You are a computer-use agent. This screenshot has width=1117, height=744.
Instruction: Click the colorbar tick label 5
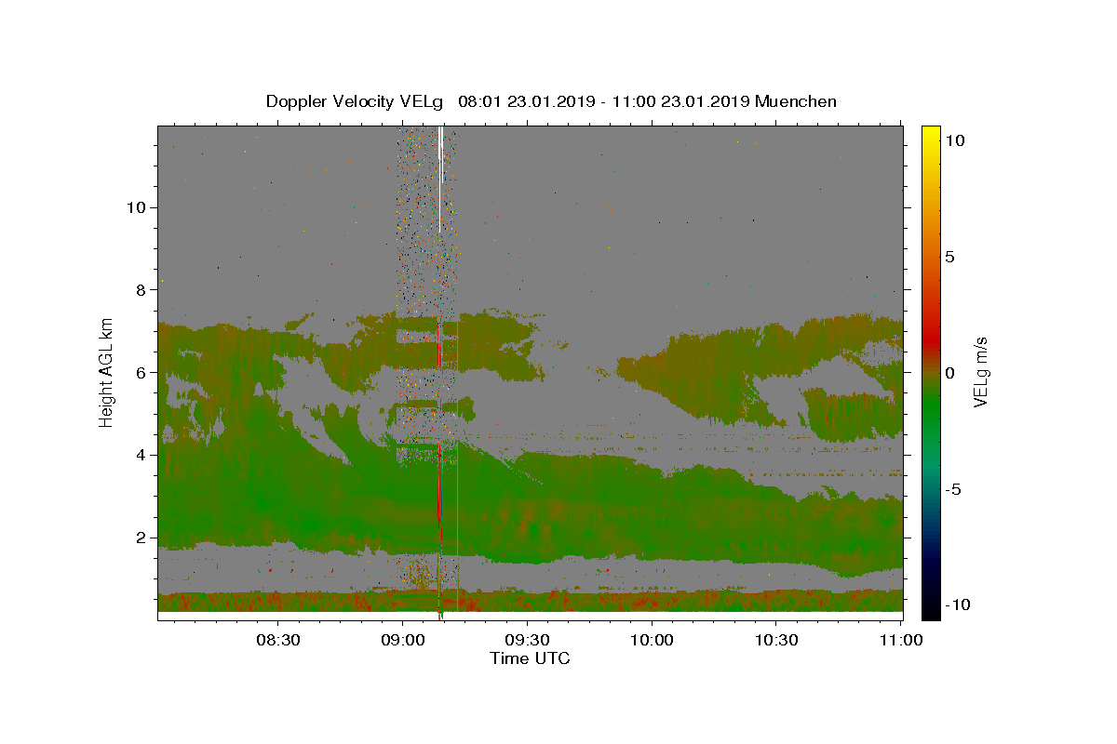(951, 257)
